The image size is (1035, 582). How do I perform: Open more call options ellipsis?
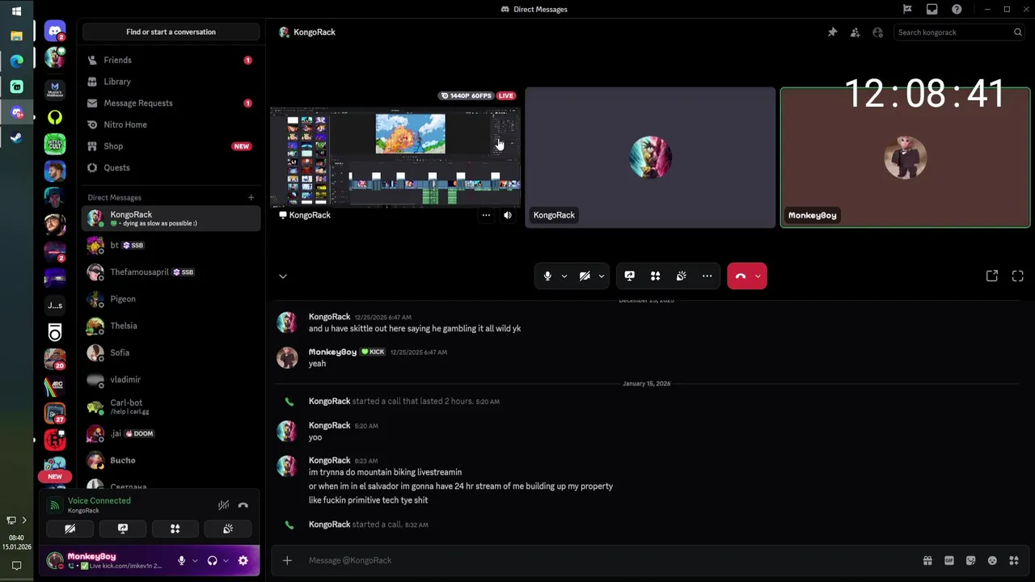(x=708, y=276)
